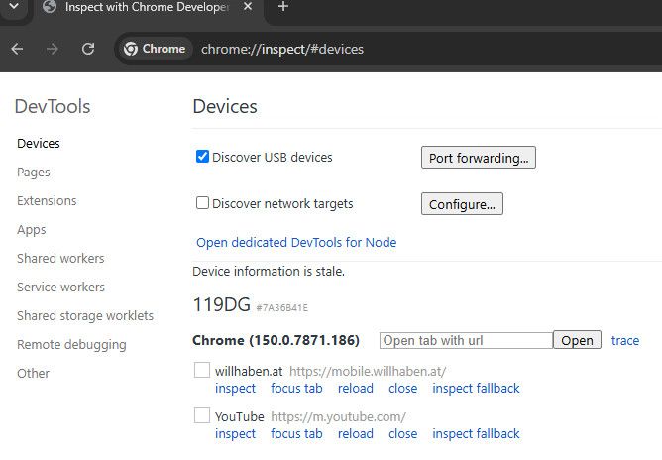
Task: Click the Open button next to url field
Action: (x=577, y=340)
